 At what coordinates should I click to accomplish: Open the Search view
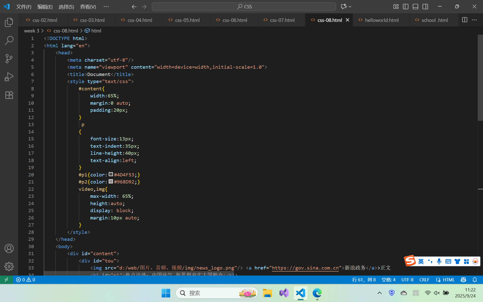(9, 40)
